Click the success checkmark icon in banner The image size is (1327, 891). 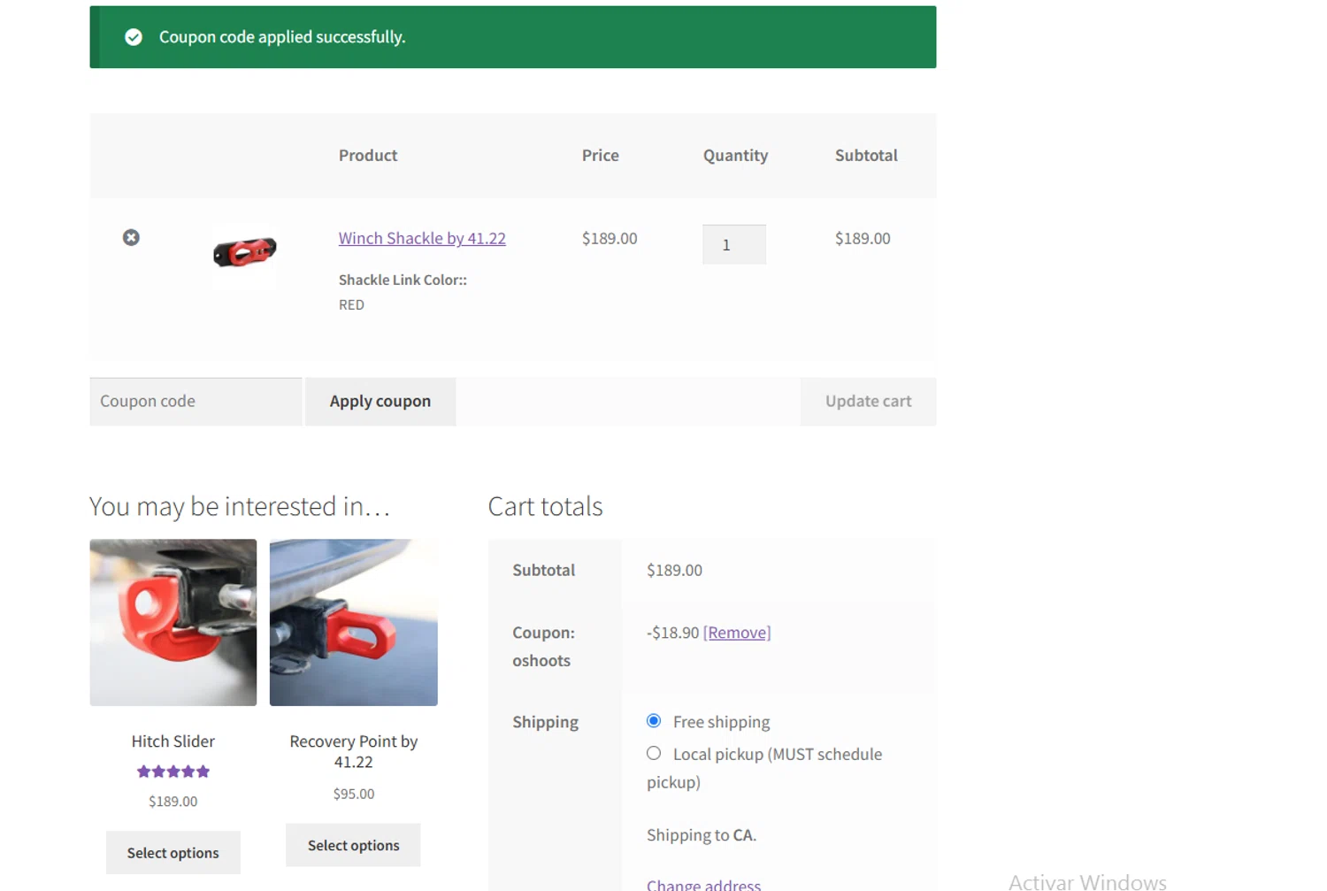(x=134, y=37)
